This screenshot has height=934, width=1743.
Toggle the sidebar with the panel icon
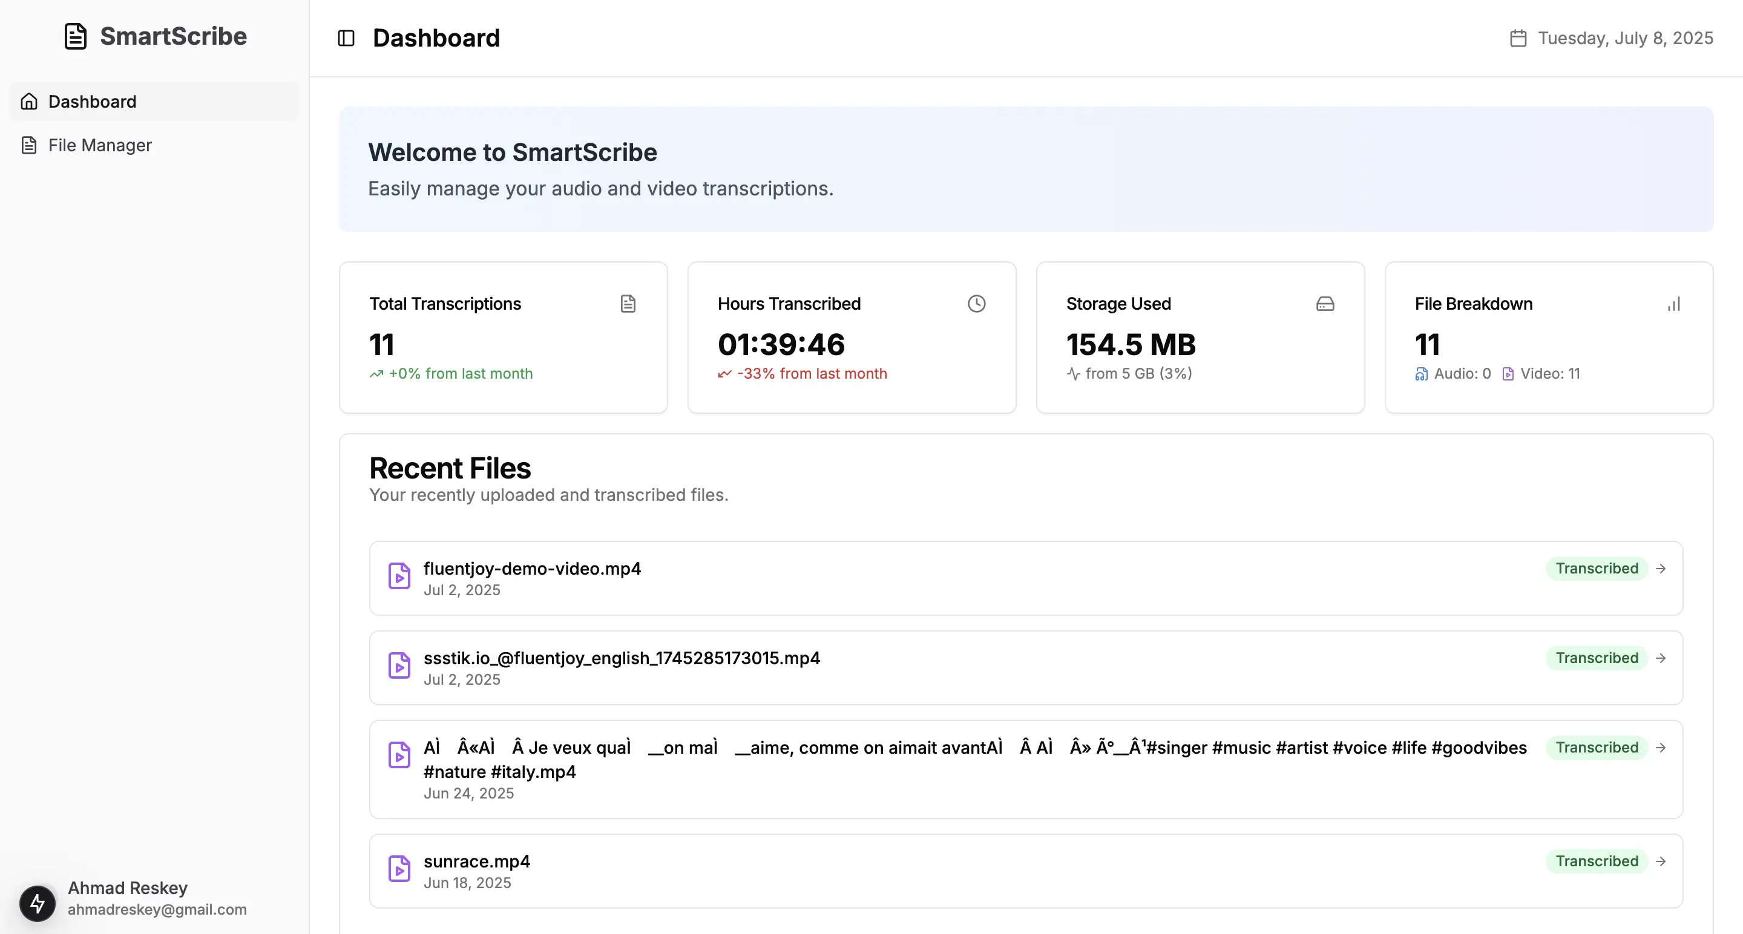346,38
